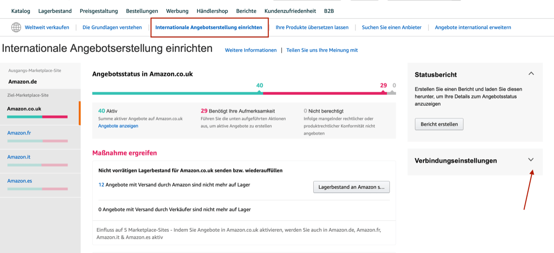Open the Lagerbestand menu
Screen dimensions: 554x253
click(x=55, y=11)
